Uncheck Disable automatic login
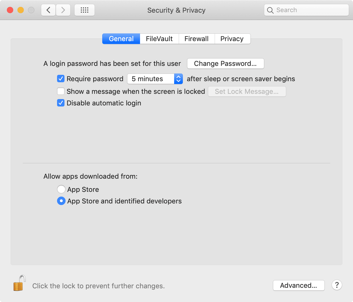 (x=61, y=103)
